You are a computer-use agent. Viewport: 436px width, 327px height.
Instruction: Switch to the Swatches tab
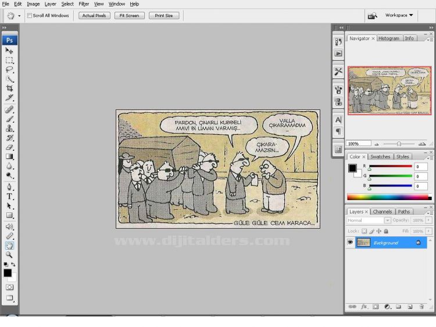380,157
